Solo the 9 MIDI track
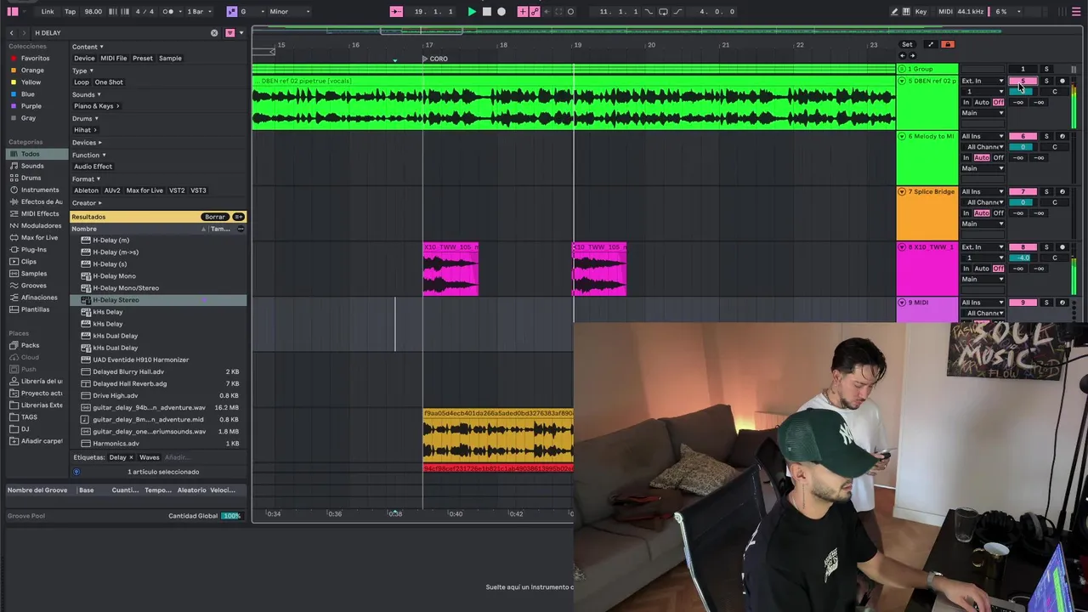 click(x=1046, y=302)
